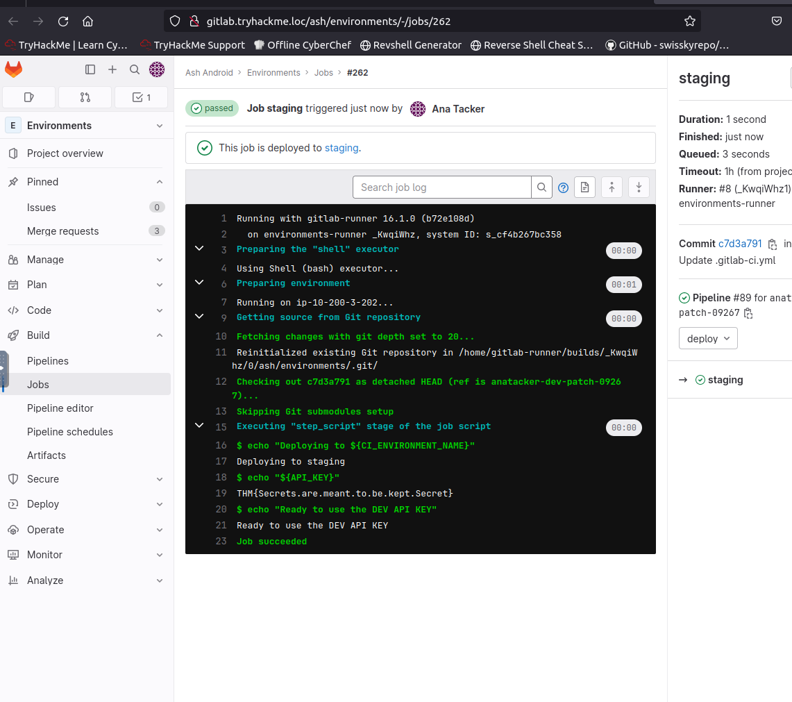Open merge requests shortcut icon
The width and height of the screenshot is (792, 702).
pyautogui.click(x=85, y=97)
